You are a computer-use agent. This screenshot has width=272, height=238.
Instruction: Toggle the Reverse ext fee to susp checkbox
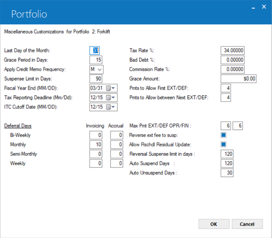coord(223,135)
